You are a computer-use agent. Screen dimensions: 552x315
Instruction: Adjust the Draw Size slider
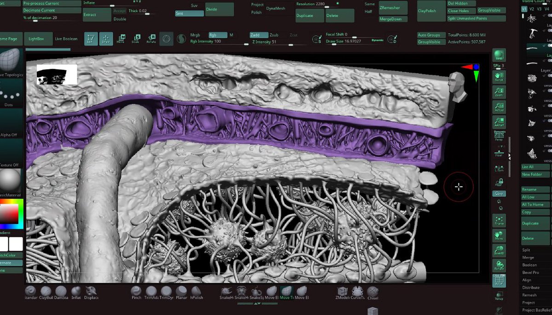tap(355, 41)
